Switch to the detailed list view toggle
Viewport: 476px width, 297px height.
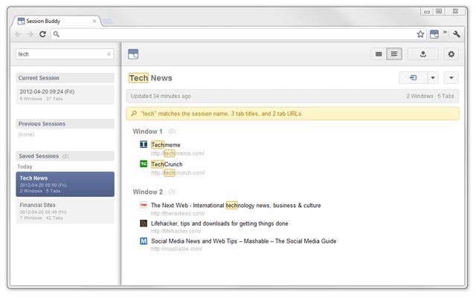(x=394, y=54)
